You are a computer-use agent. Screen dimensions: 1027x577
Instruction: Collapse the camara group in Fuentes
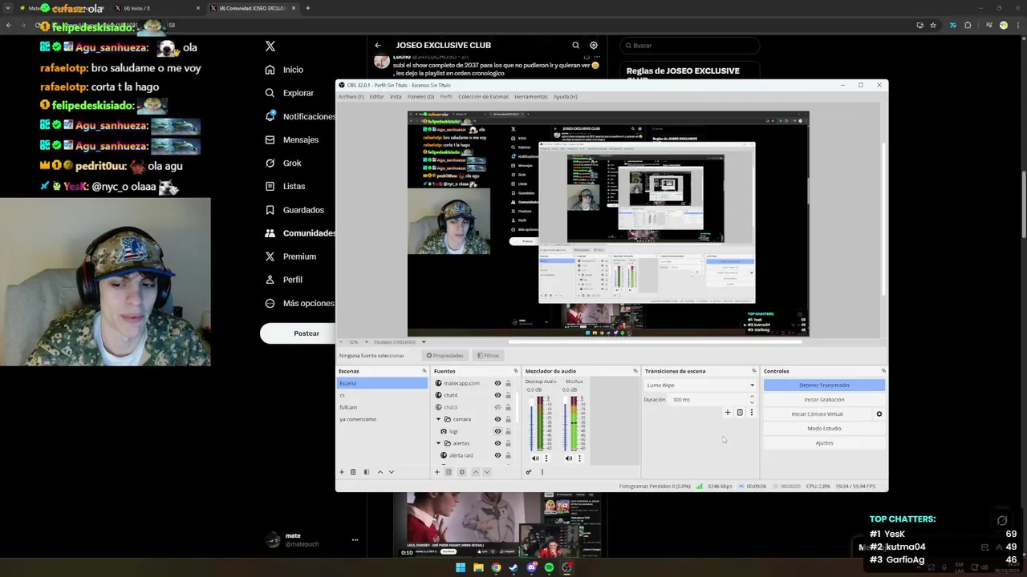click(x=438, y=419)
